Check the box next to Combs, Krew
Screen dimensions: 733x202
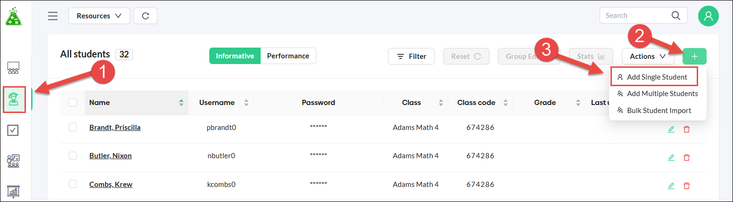[x=73, y=184]
